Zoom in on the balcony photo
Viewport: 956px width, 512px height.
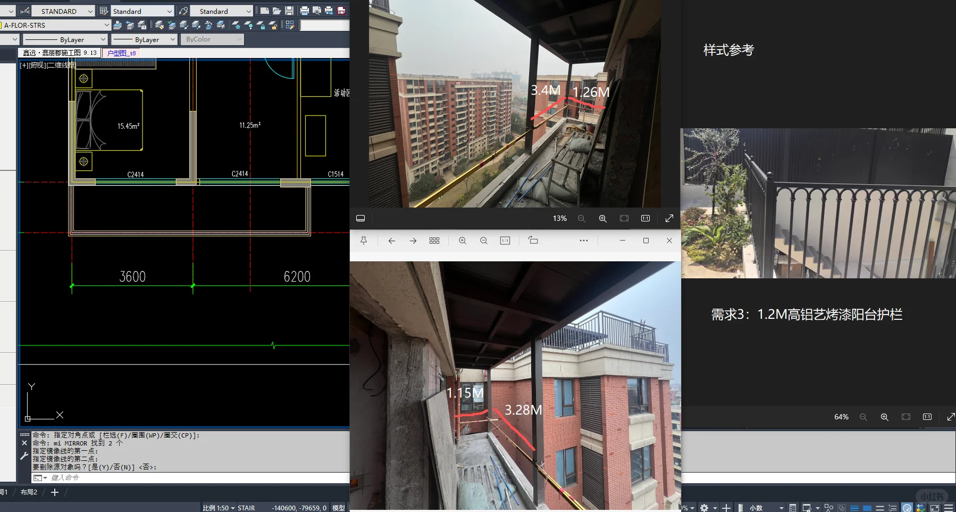(463, 241)
